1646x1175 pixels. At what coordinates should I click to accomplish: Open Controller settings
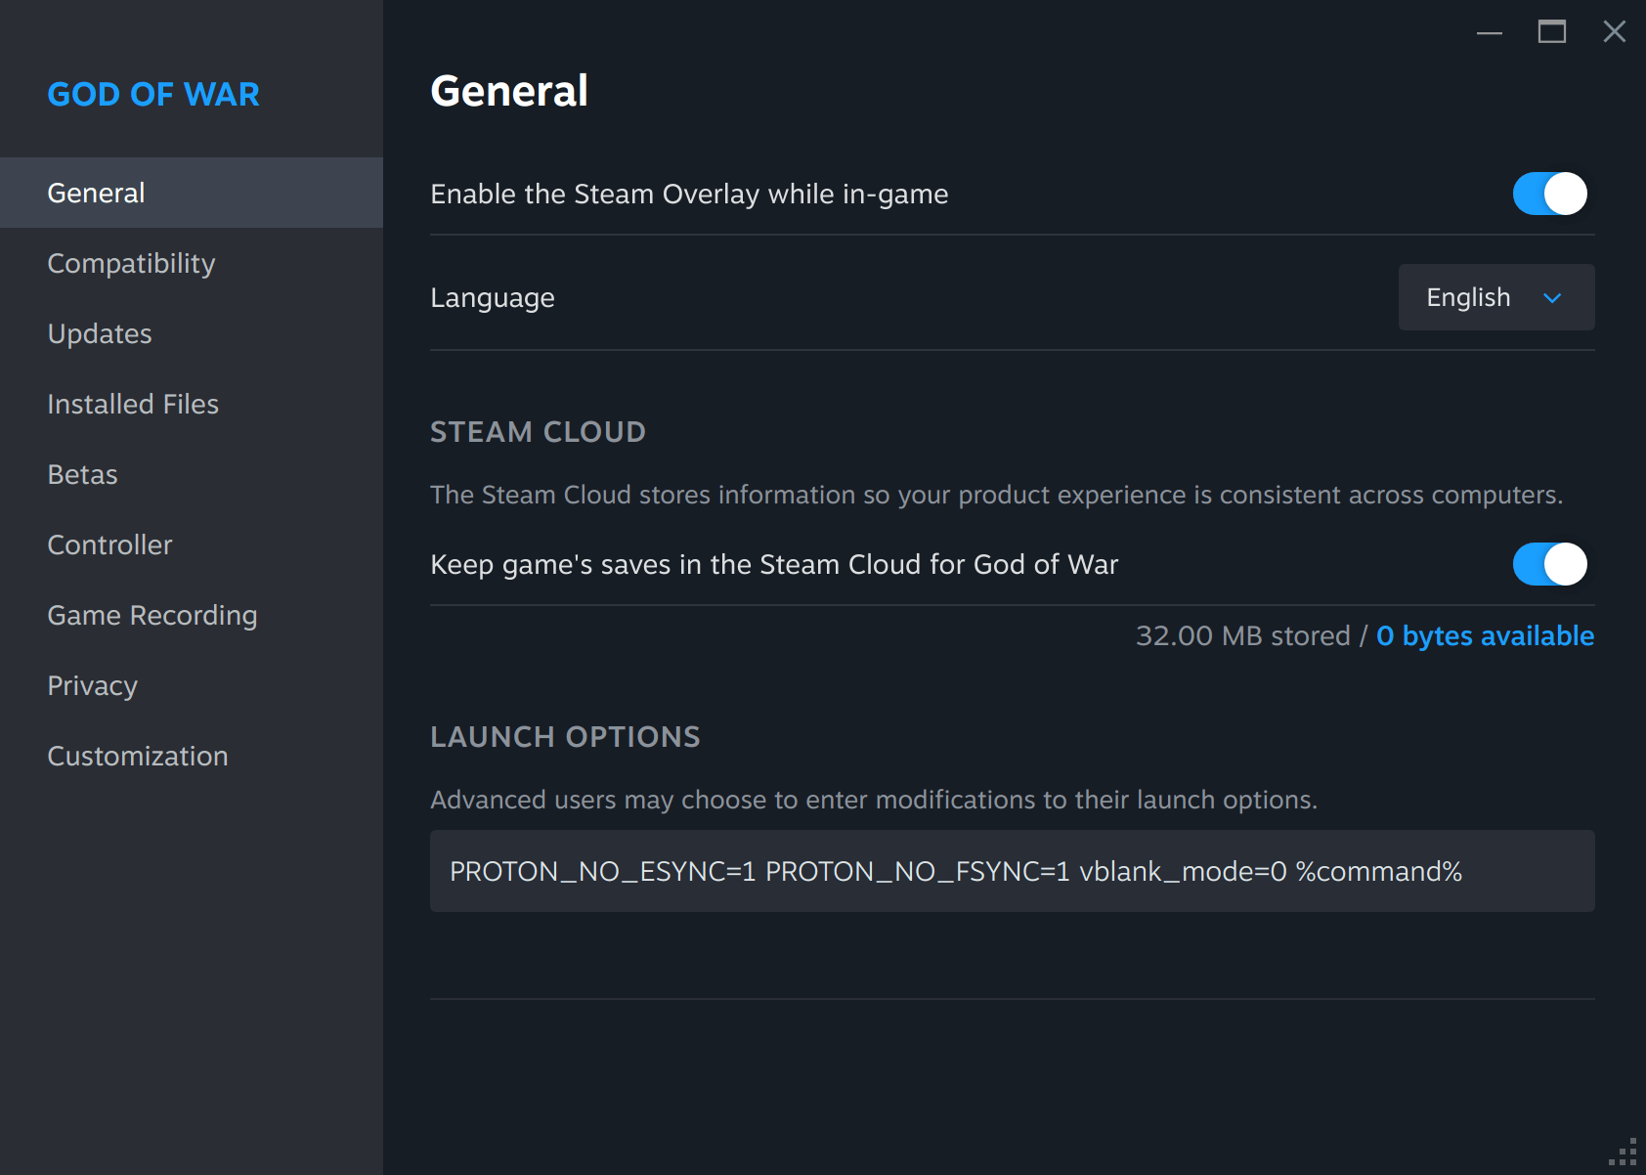click(x=109, y=544)
